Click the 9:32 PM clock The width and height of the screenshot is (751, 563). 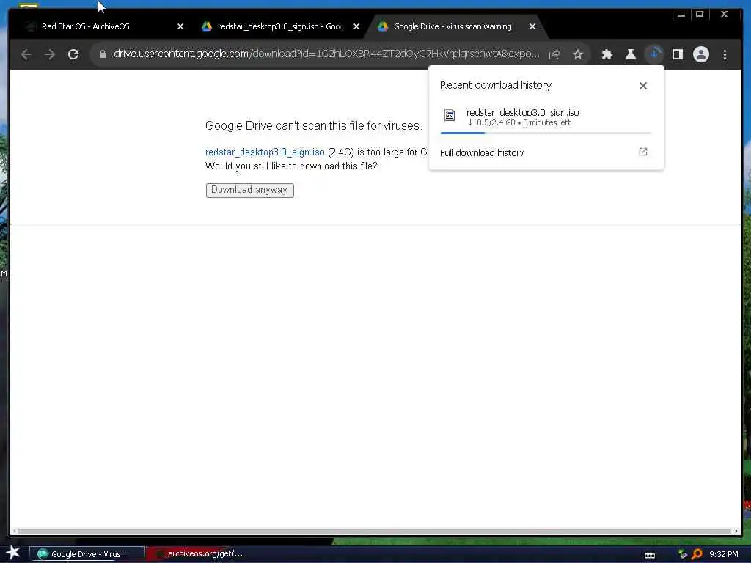[x=723, y=554]
